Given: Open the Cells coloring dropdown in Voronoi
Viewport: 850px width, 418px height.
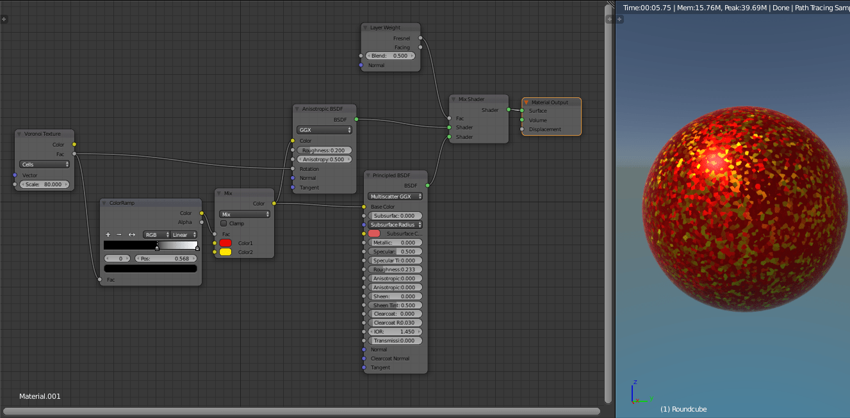Looking at the screenshot, I should click(45, 165).
